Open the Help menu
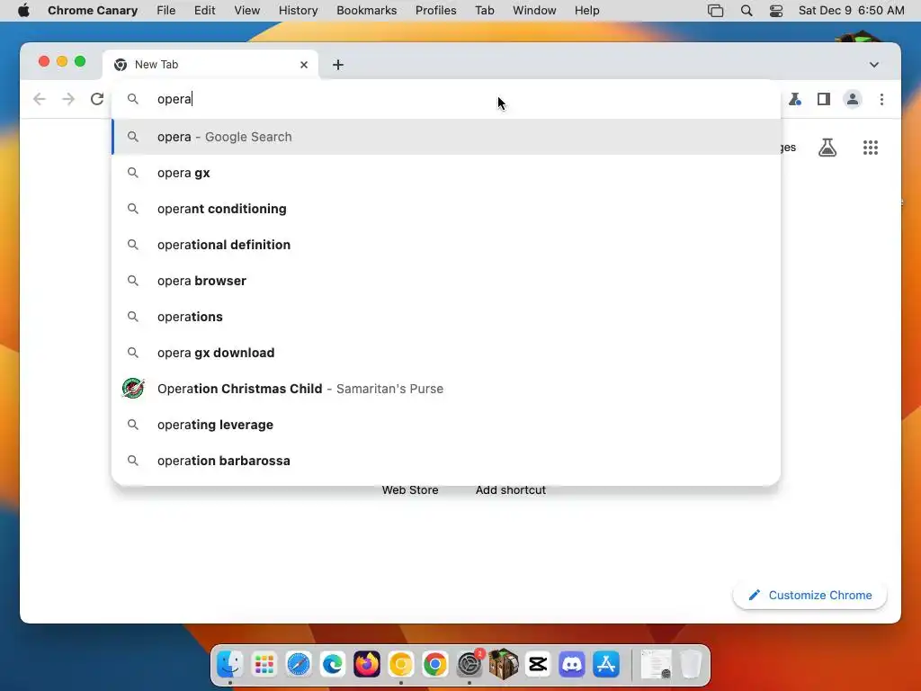 (586, 11)
